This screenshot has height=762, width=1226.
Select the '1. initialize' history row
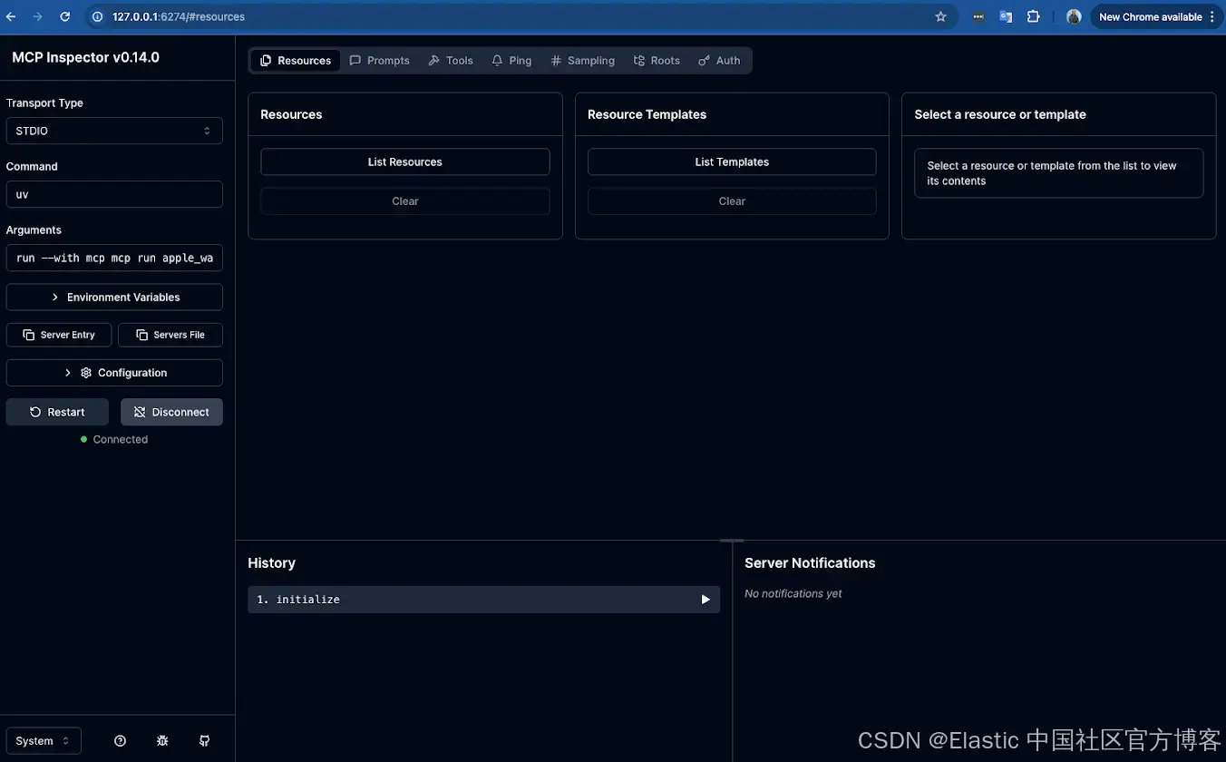[483, 600]
